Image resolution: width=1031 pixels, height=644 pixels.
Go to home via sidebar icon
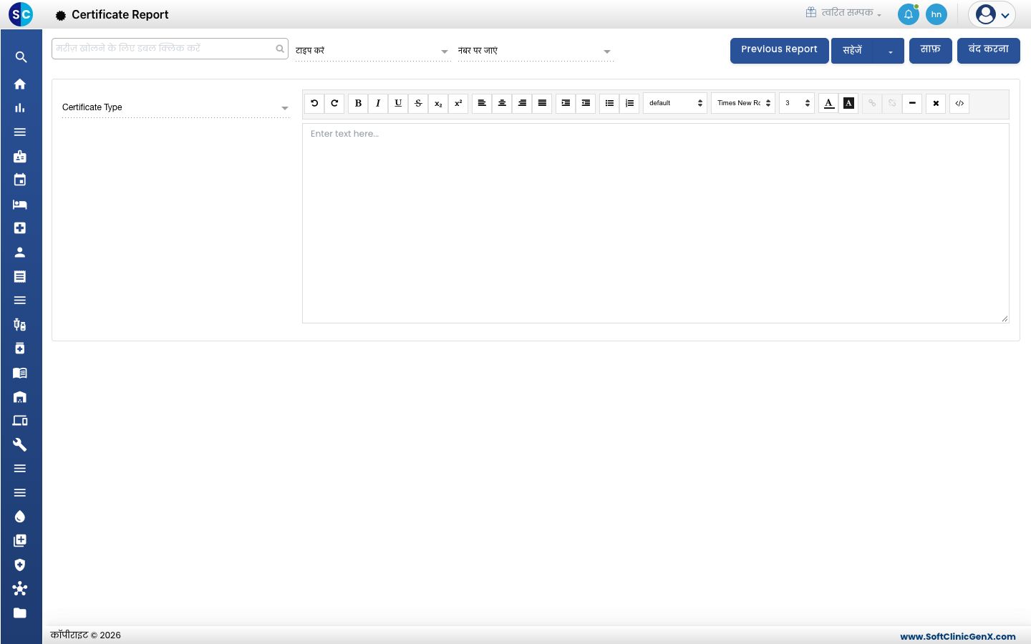[x=20, y=84]
